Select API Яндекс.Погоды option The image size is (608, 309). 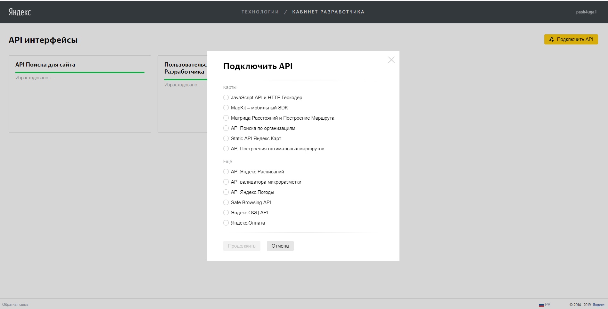(226, 192)
